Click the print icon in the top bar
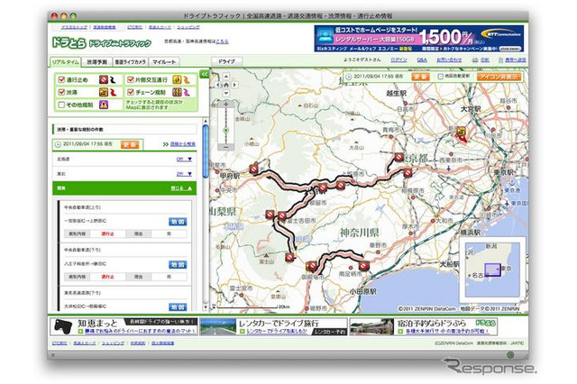 (x=475, y=59)
